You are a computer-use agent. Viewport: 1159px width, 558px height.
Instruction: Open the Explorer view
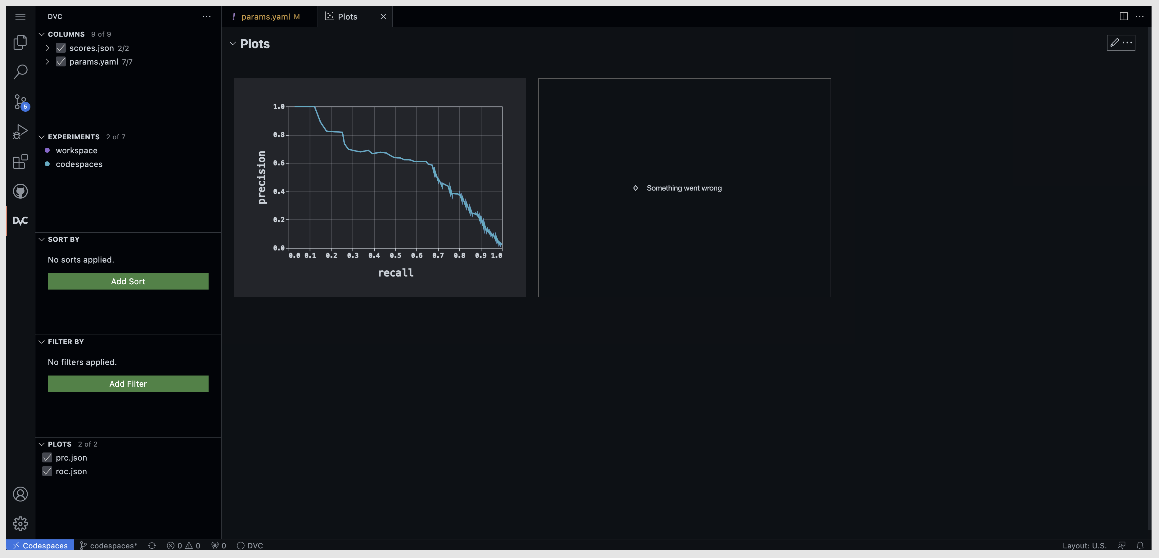pos(20,41)
